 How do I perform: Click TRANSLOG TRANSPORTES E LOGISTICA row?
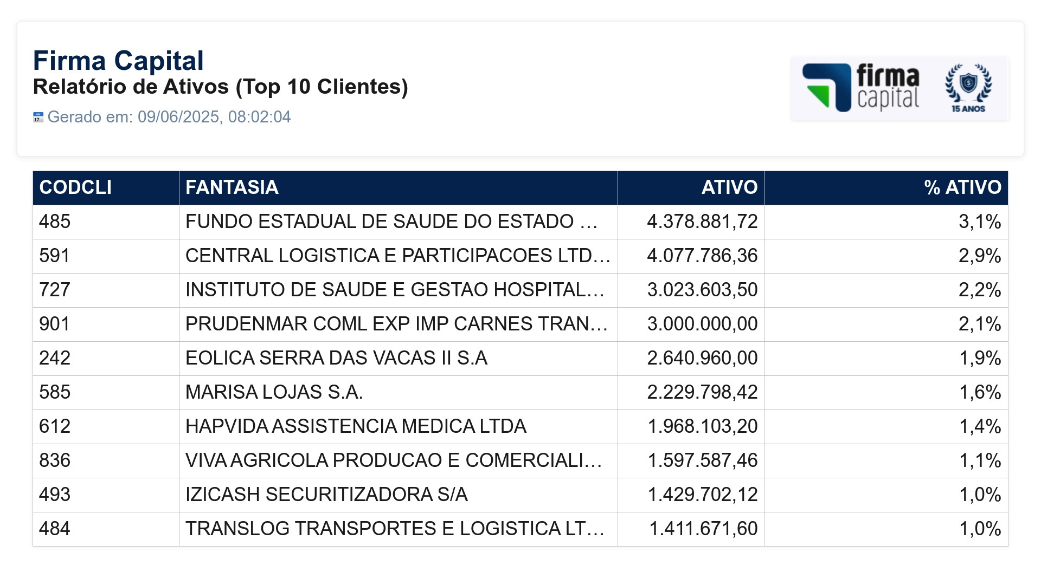coord(520,529)
